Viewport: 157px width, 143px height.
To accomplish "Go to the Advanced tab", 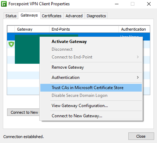I will [74, 16].
